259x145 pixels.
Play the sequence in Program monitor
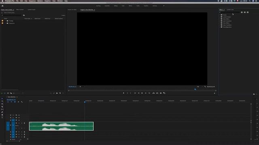(x=142, y=93)
